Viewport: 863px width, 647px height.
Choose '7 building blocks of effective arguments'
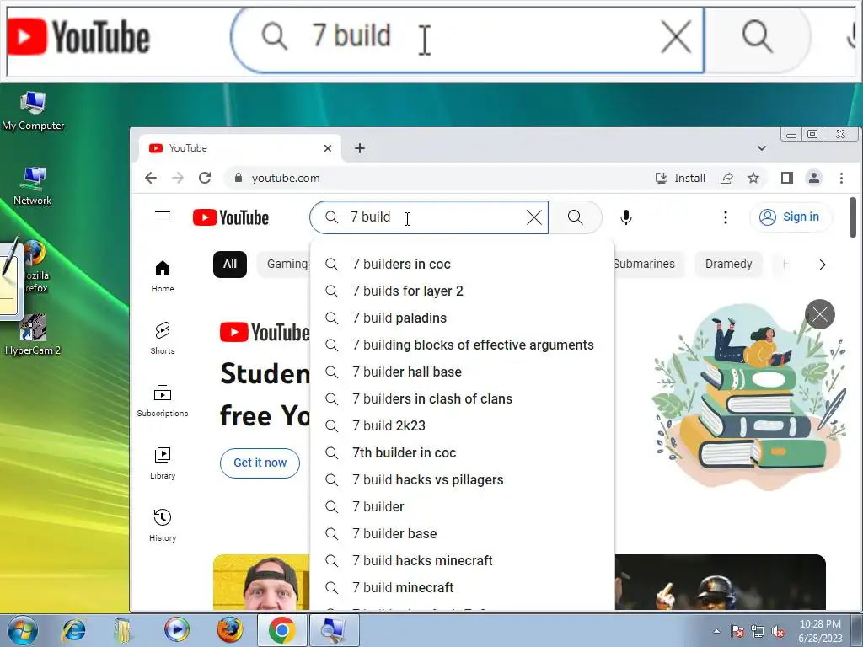tap(463, 345)
